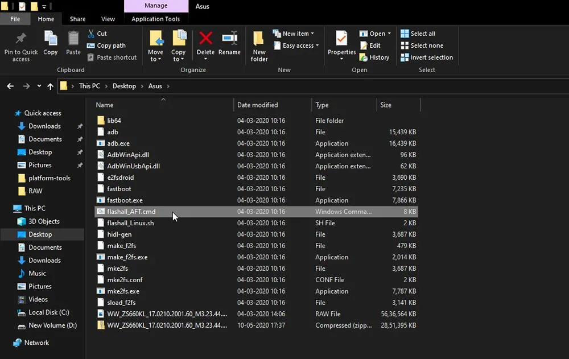Create a New folder from the ribbon
Image resolution: width=569 pixels, height=359 pixels.
(x=259, y=40)
